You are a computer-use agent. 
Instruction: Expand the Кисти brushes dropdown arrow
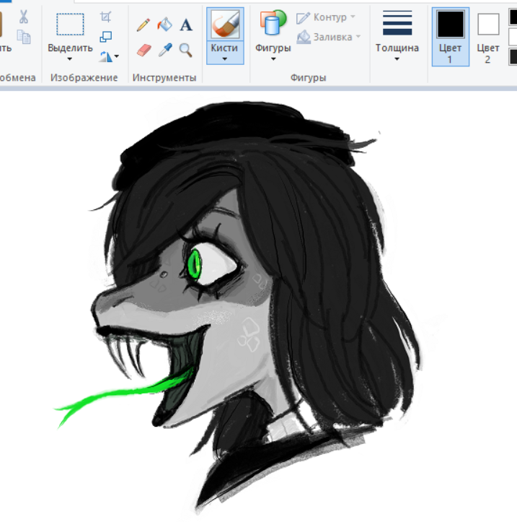[x=225, y=59]
